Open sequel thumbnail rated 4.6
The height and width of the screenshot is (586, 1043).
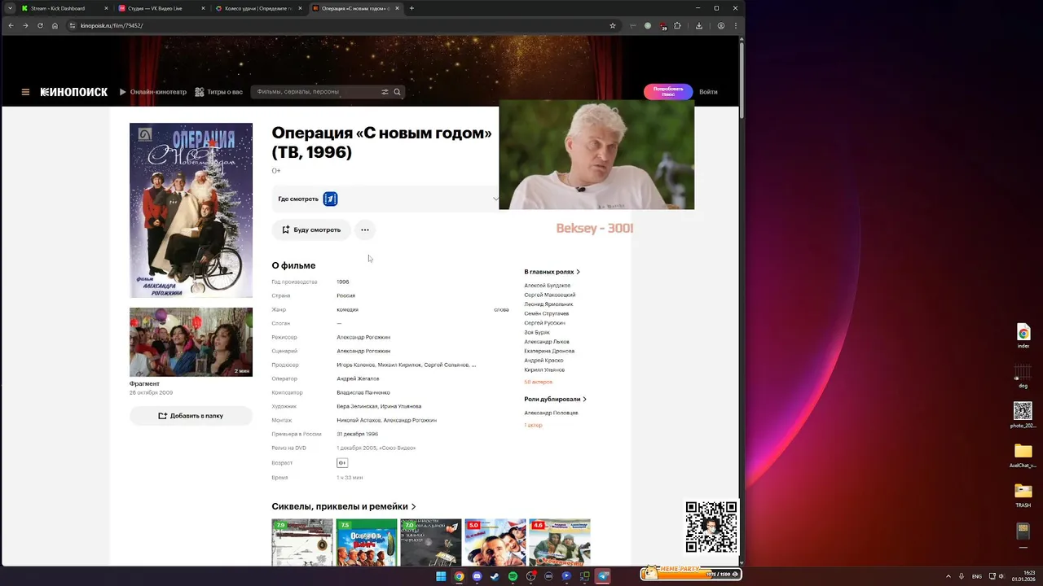[560, 542]
